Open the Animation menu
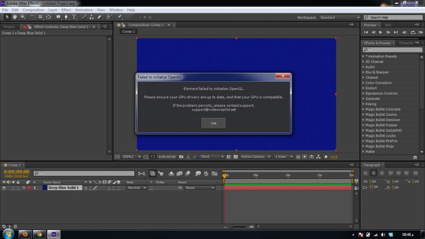Viewport: 425px width, 239px height. click(84, 10)
